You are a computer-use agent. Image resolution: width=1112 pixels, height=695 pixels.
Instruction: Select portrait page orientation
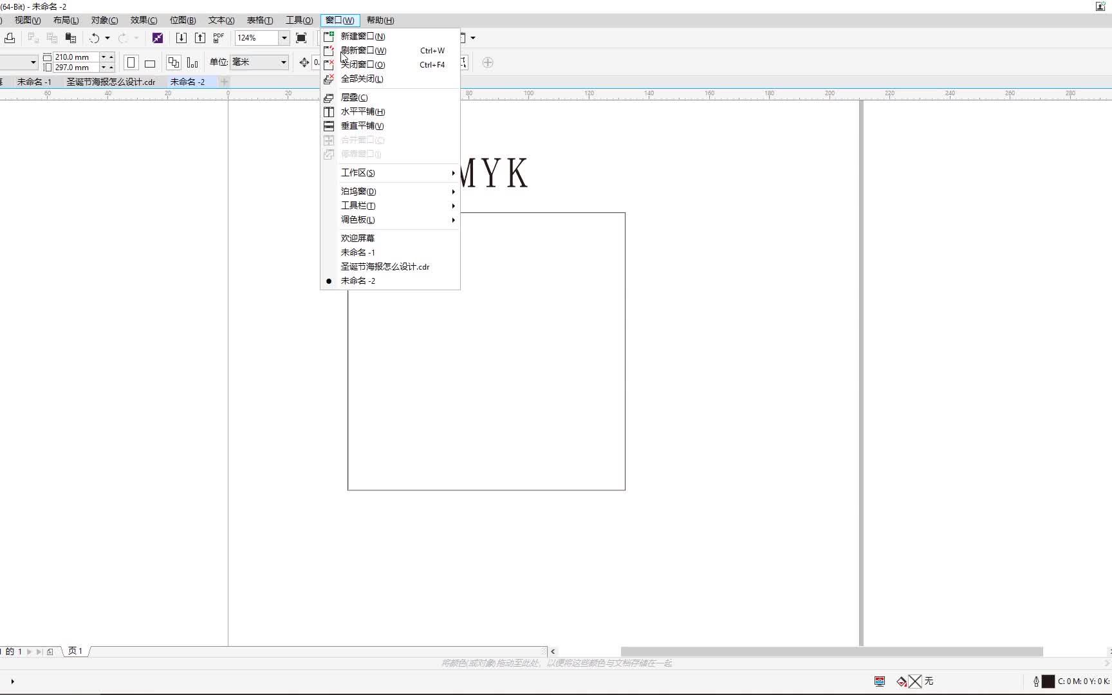131,62
